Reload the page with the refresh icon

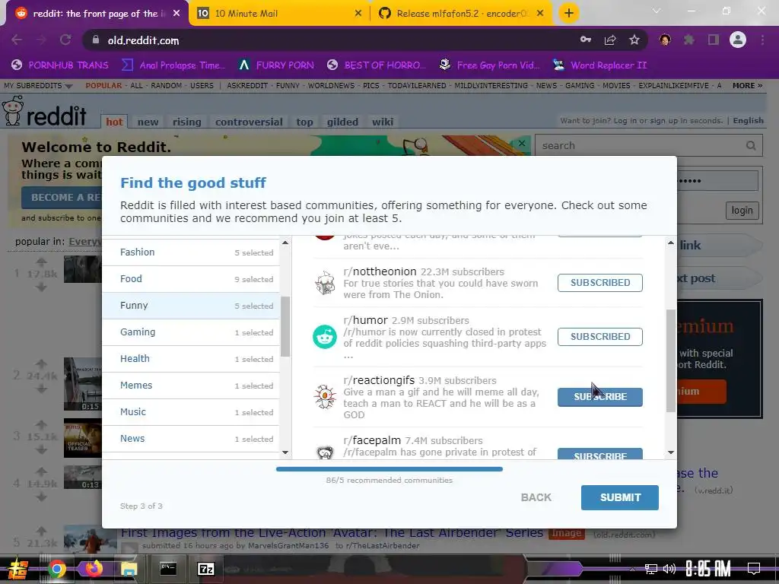65,40
